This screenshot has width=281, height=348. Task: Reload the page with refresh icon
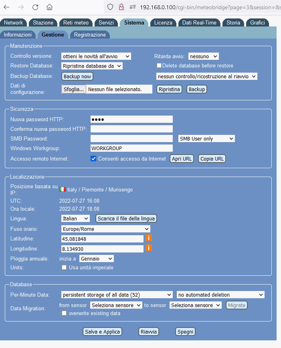pyautogui.click(x=35, y=7)
